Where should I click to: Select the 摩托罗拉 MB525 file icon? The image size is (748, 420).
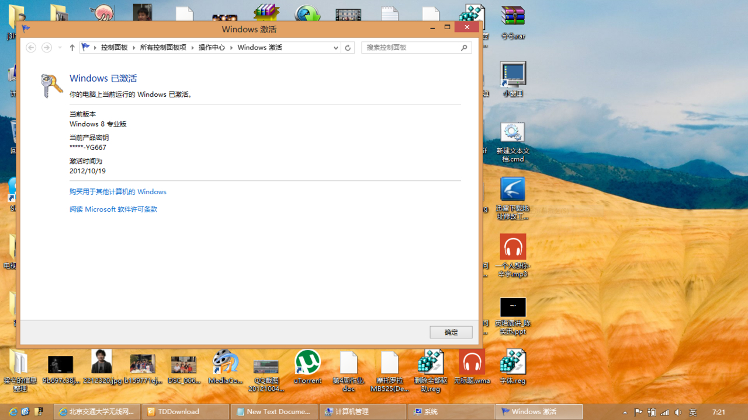390,371
